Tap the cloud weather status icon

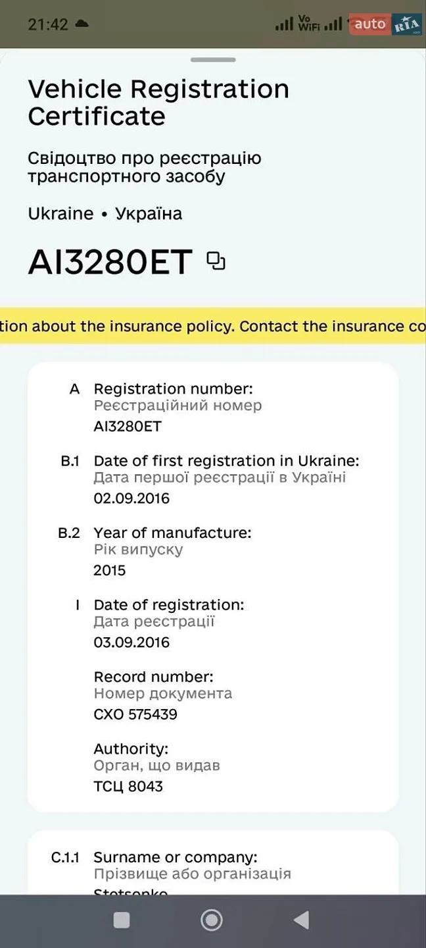[82, 24]
